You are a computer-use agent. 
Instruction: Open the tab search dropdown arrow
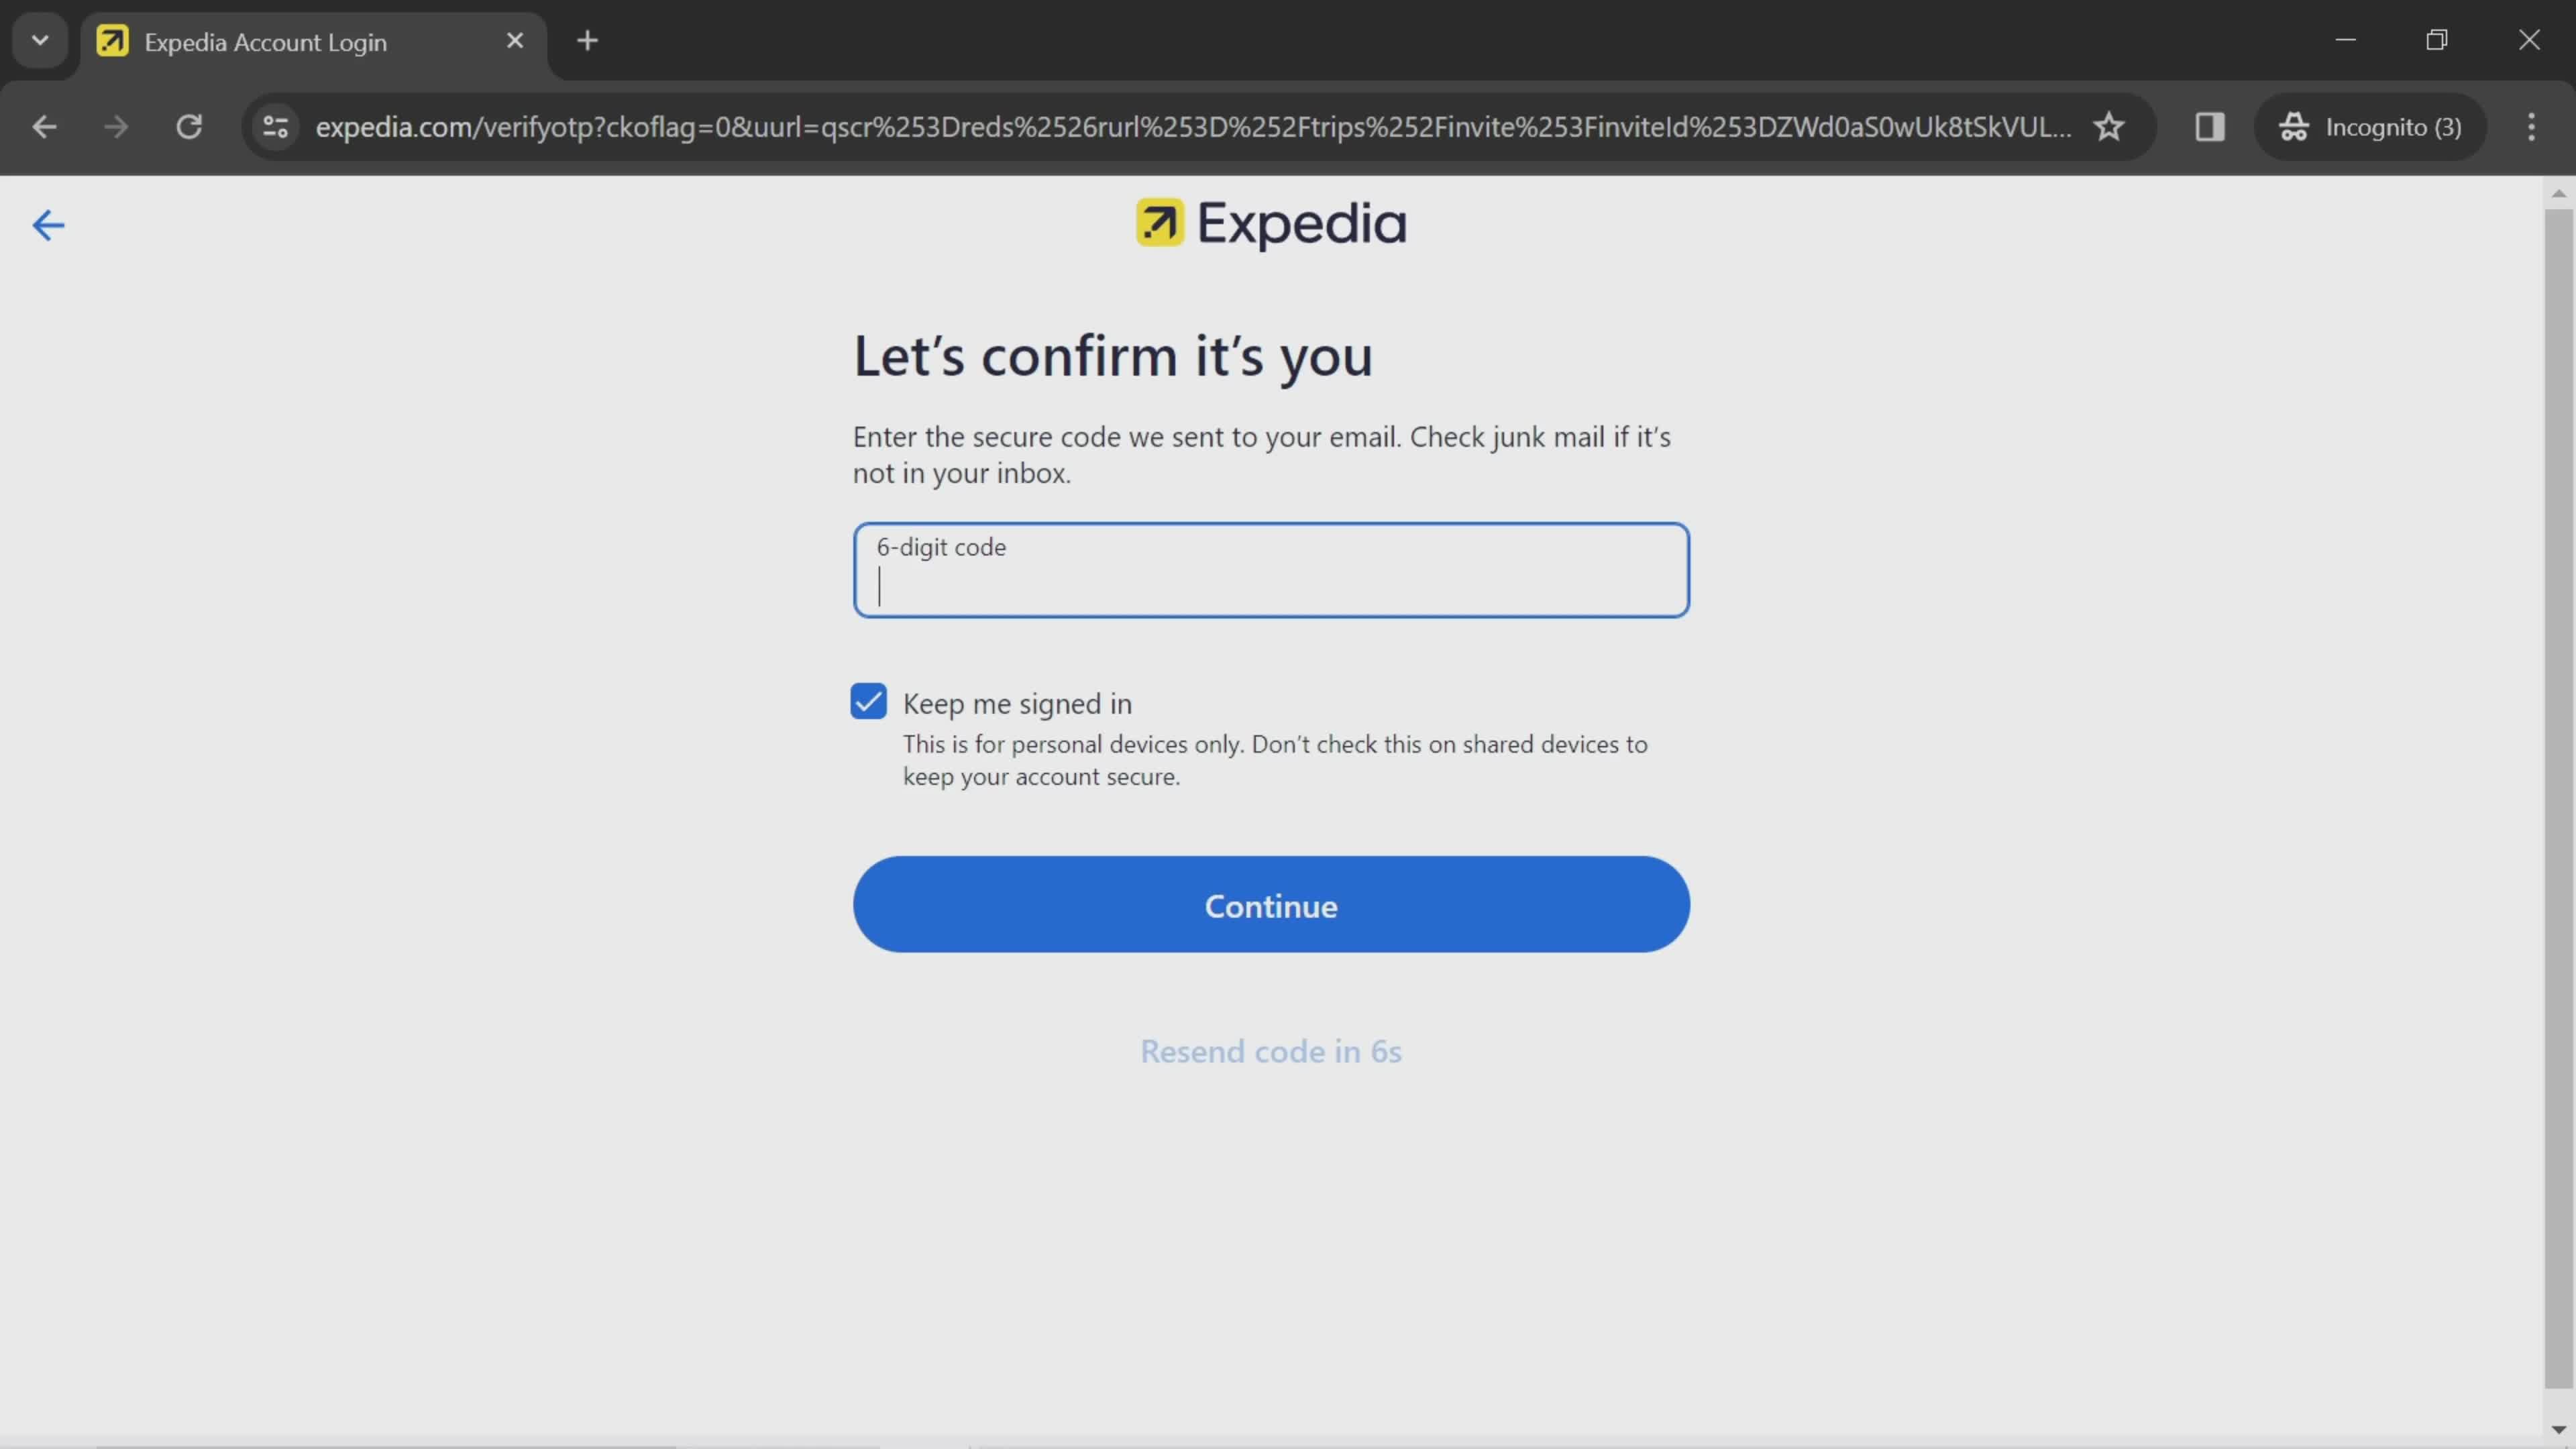click(40, 41)
